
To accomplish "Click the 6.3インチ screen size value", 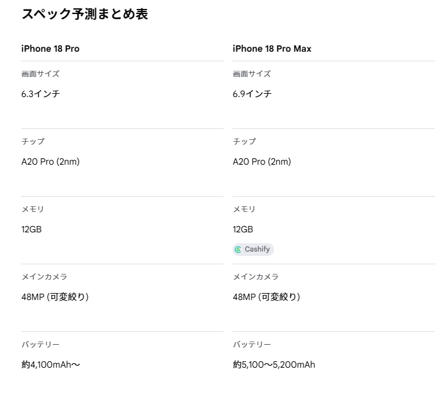I will tap(41, 94).
